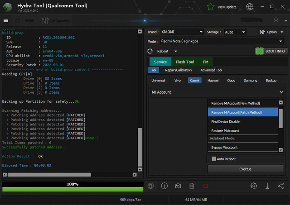Select the Backup tab
This screenshot has height=205, width=290.
point(271,81)
